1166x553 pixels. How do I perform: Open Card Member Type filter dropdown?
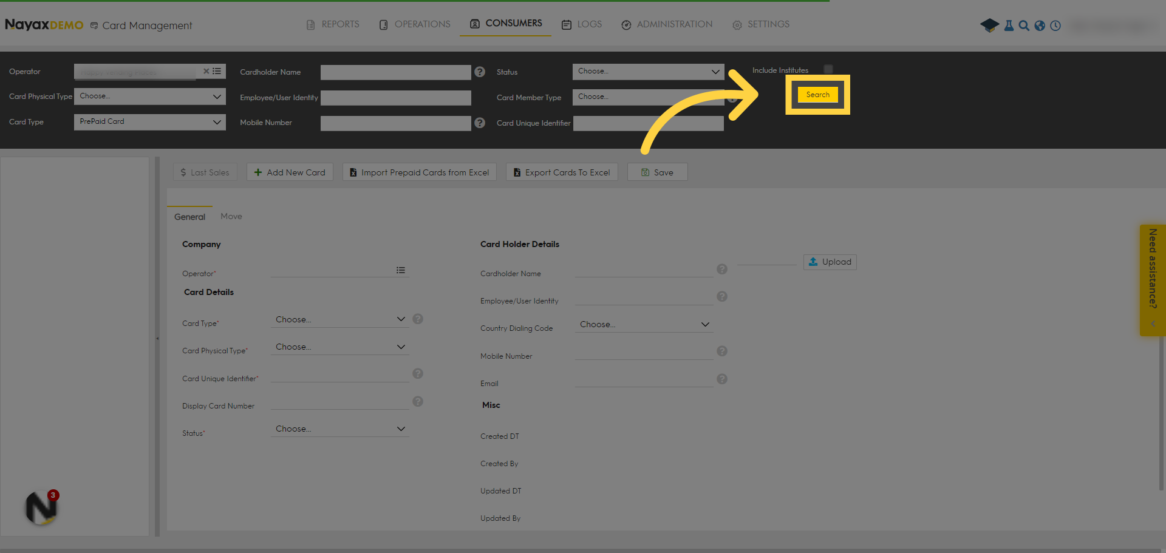click(648, 97)
